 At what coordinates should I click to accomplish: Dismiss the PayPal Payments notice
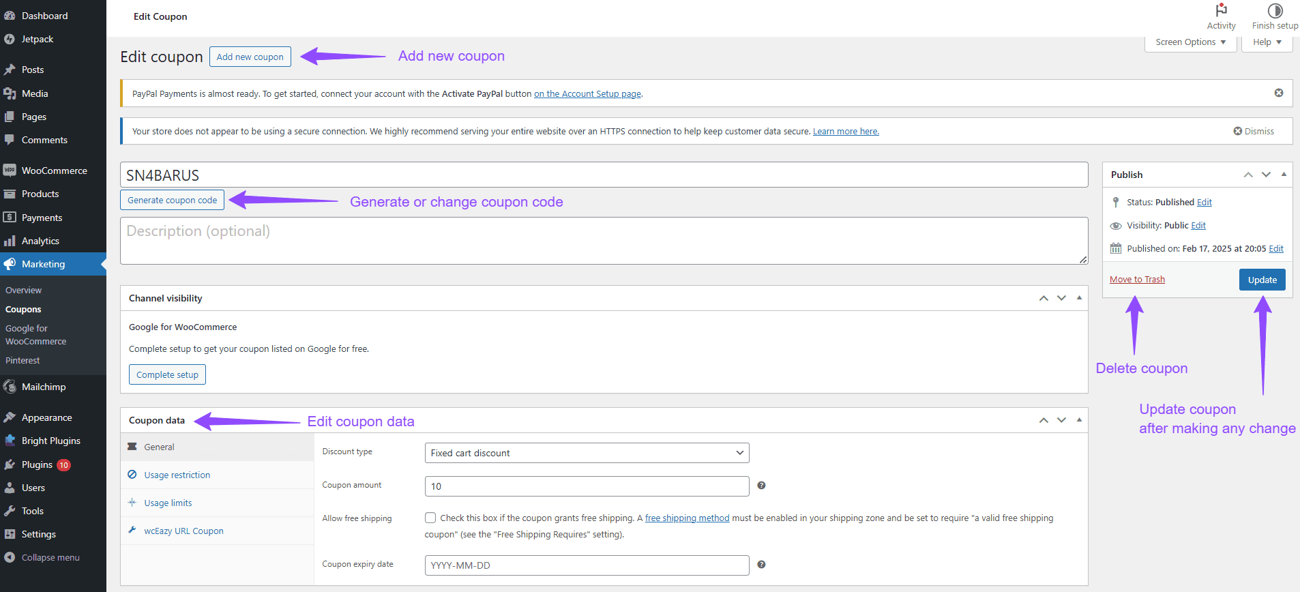tap(1279, 93)
